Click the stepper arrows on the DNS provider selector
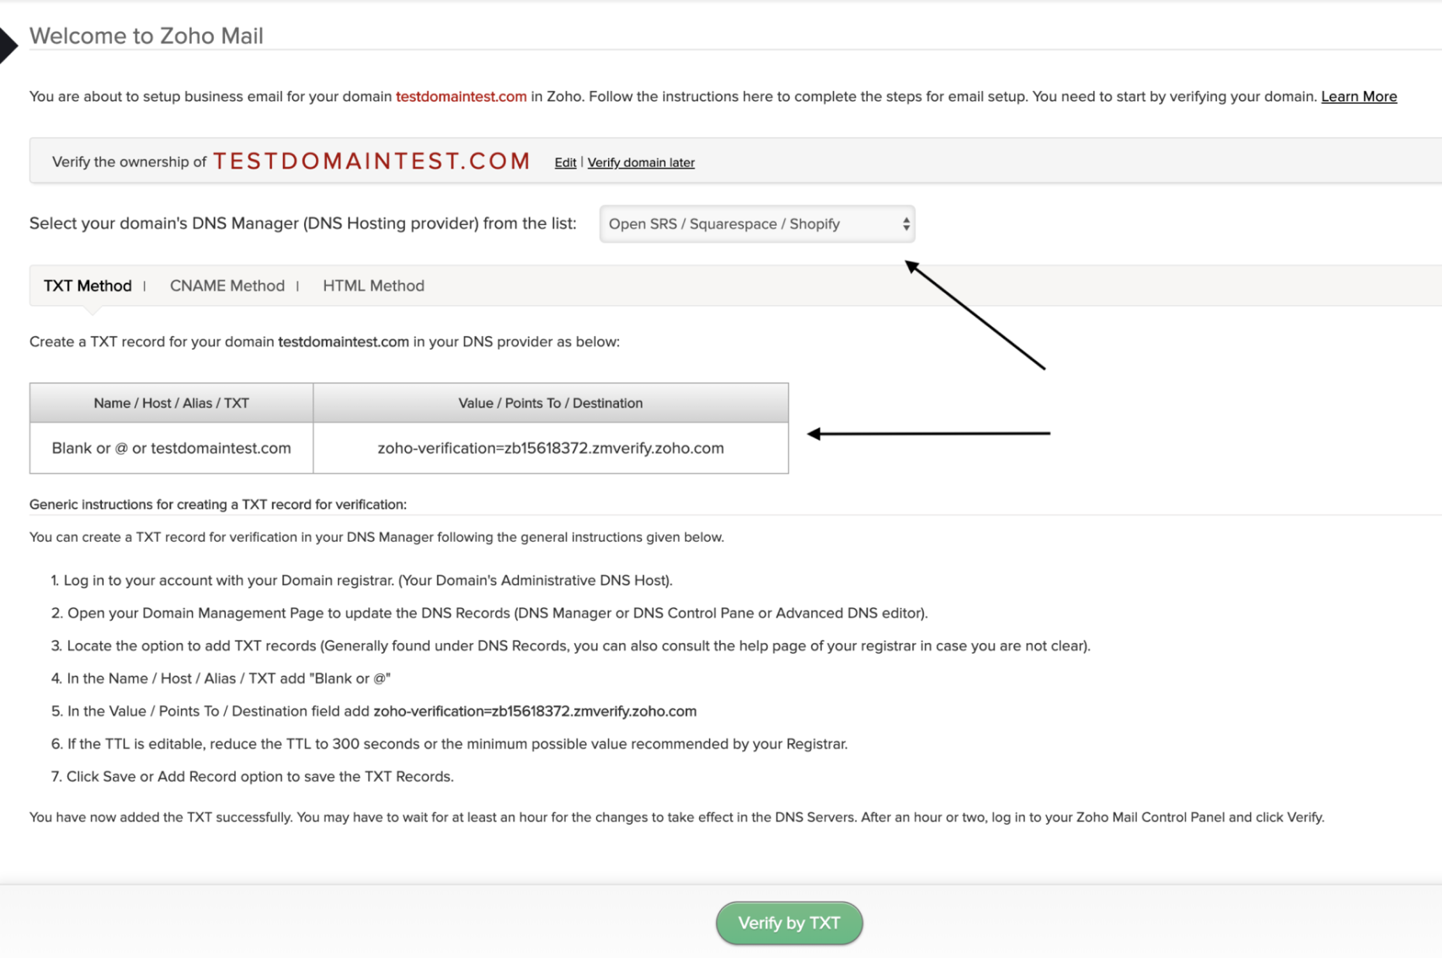 (905, 224)
